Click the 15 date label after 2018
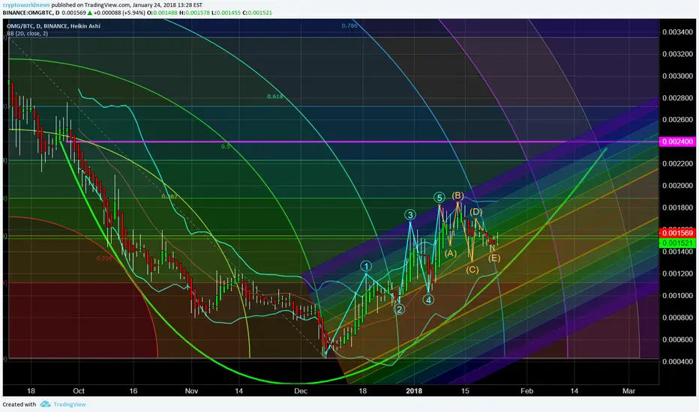The height and width of the screenshot is (412, 699). [465, 391]
